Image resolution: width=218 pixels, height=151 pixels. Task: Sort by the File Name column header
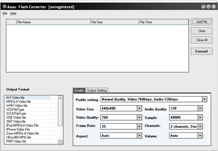tap(53, 22)
